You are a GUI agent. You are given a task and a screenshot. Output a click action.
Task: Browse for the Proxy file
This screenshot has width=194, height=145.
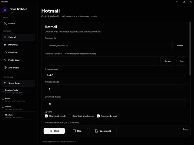click(x=168, y=61)
